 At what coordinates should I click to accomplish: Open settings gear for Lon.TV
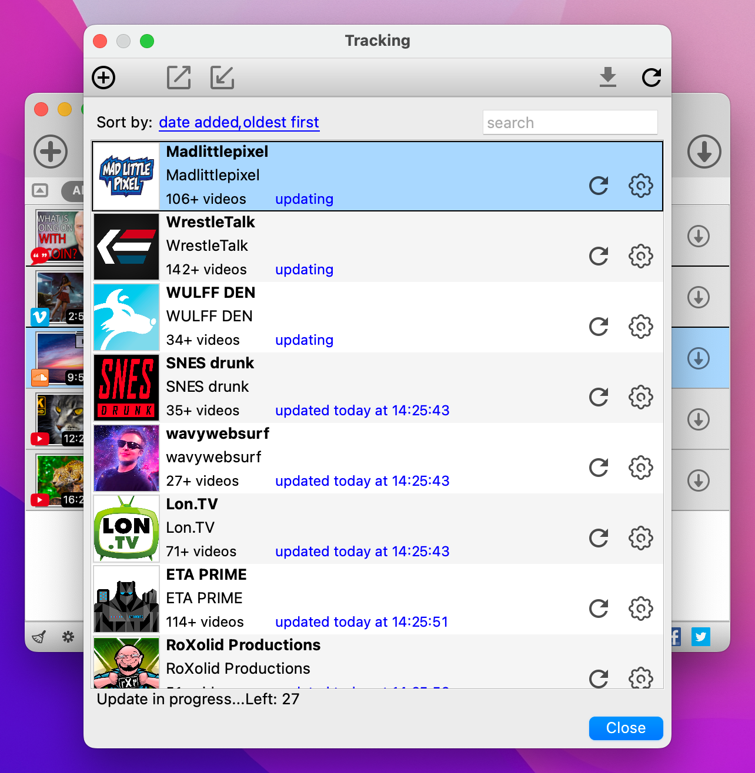[x=641, y=538]
